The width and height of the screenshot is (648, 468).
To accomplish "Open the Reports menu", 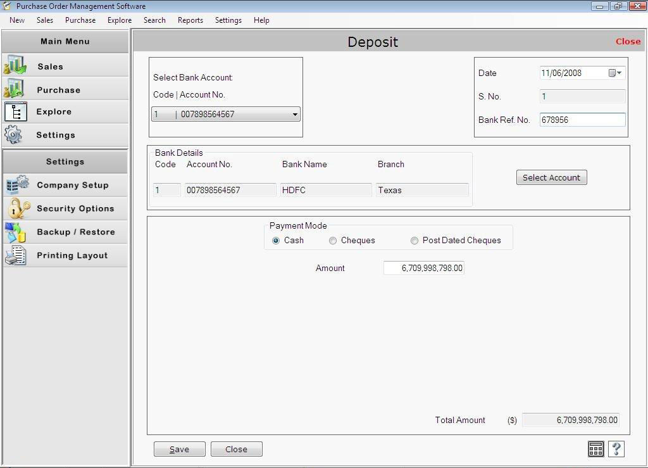I will pos(190,20).
